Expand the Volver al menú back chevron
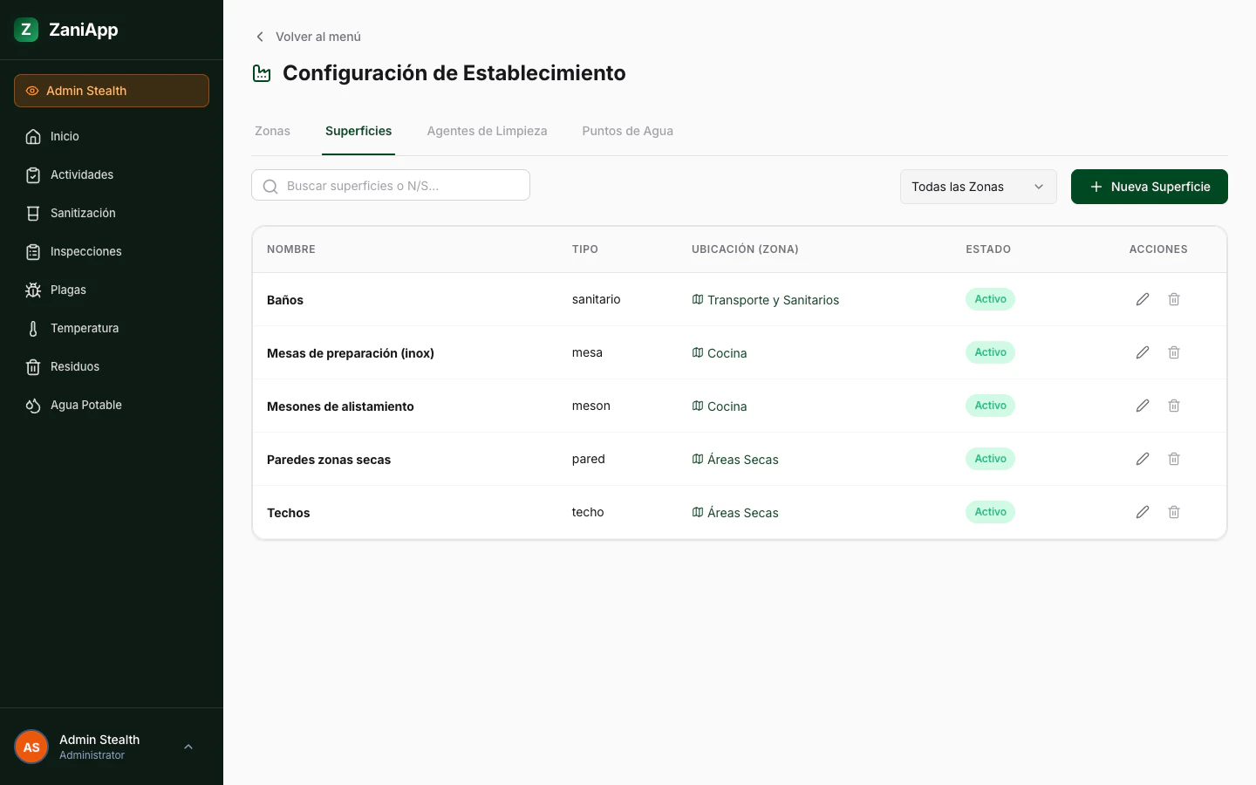1256x785 pixels. pos(259,37)
